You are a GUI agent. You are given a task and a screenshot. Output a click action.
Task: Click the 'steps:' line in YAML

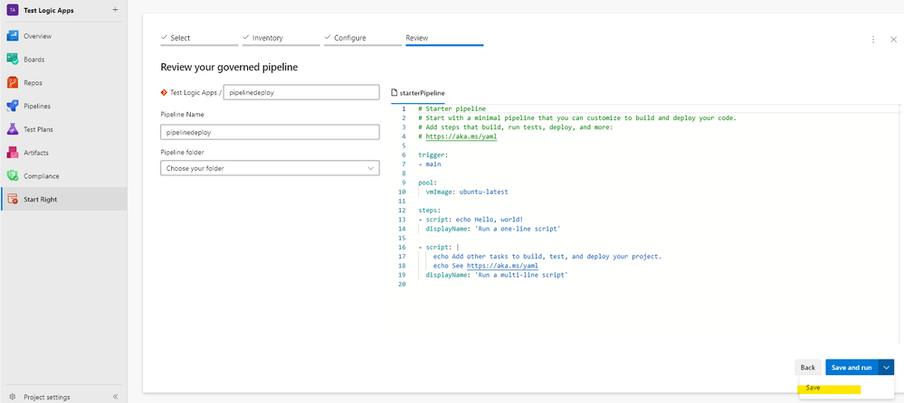(430, 211)
